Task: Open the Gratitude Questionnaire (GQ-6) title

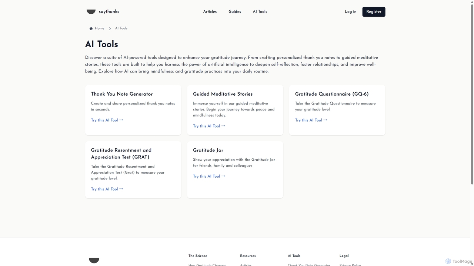Action: click(x=332, y=94)
